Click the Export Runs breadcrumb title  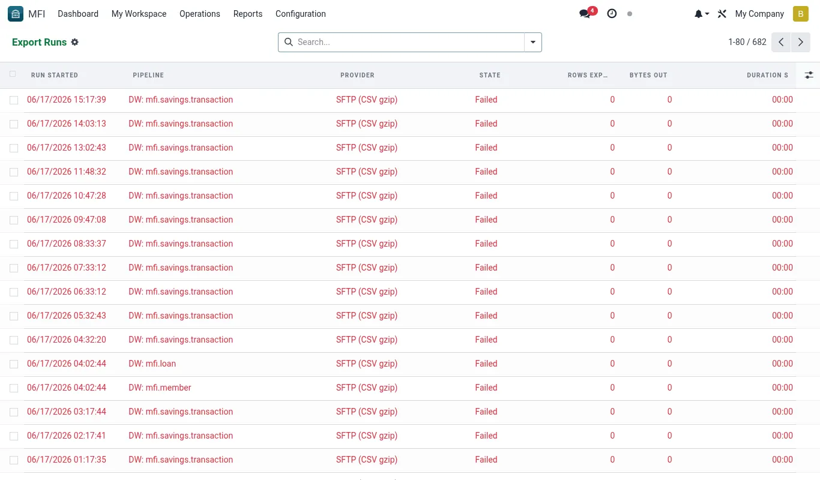tap(39, 42)
